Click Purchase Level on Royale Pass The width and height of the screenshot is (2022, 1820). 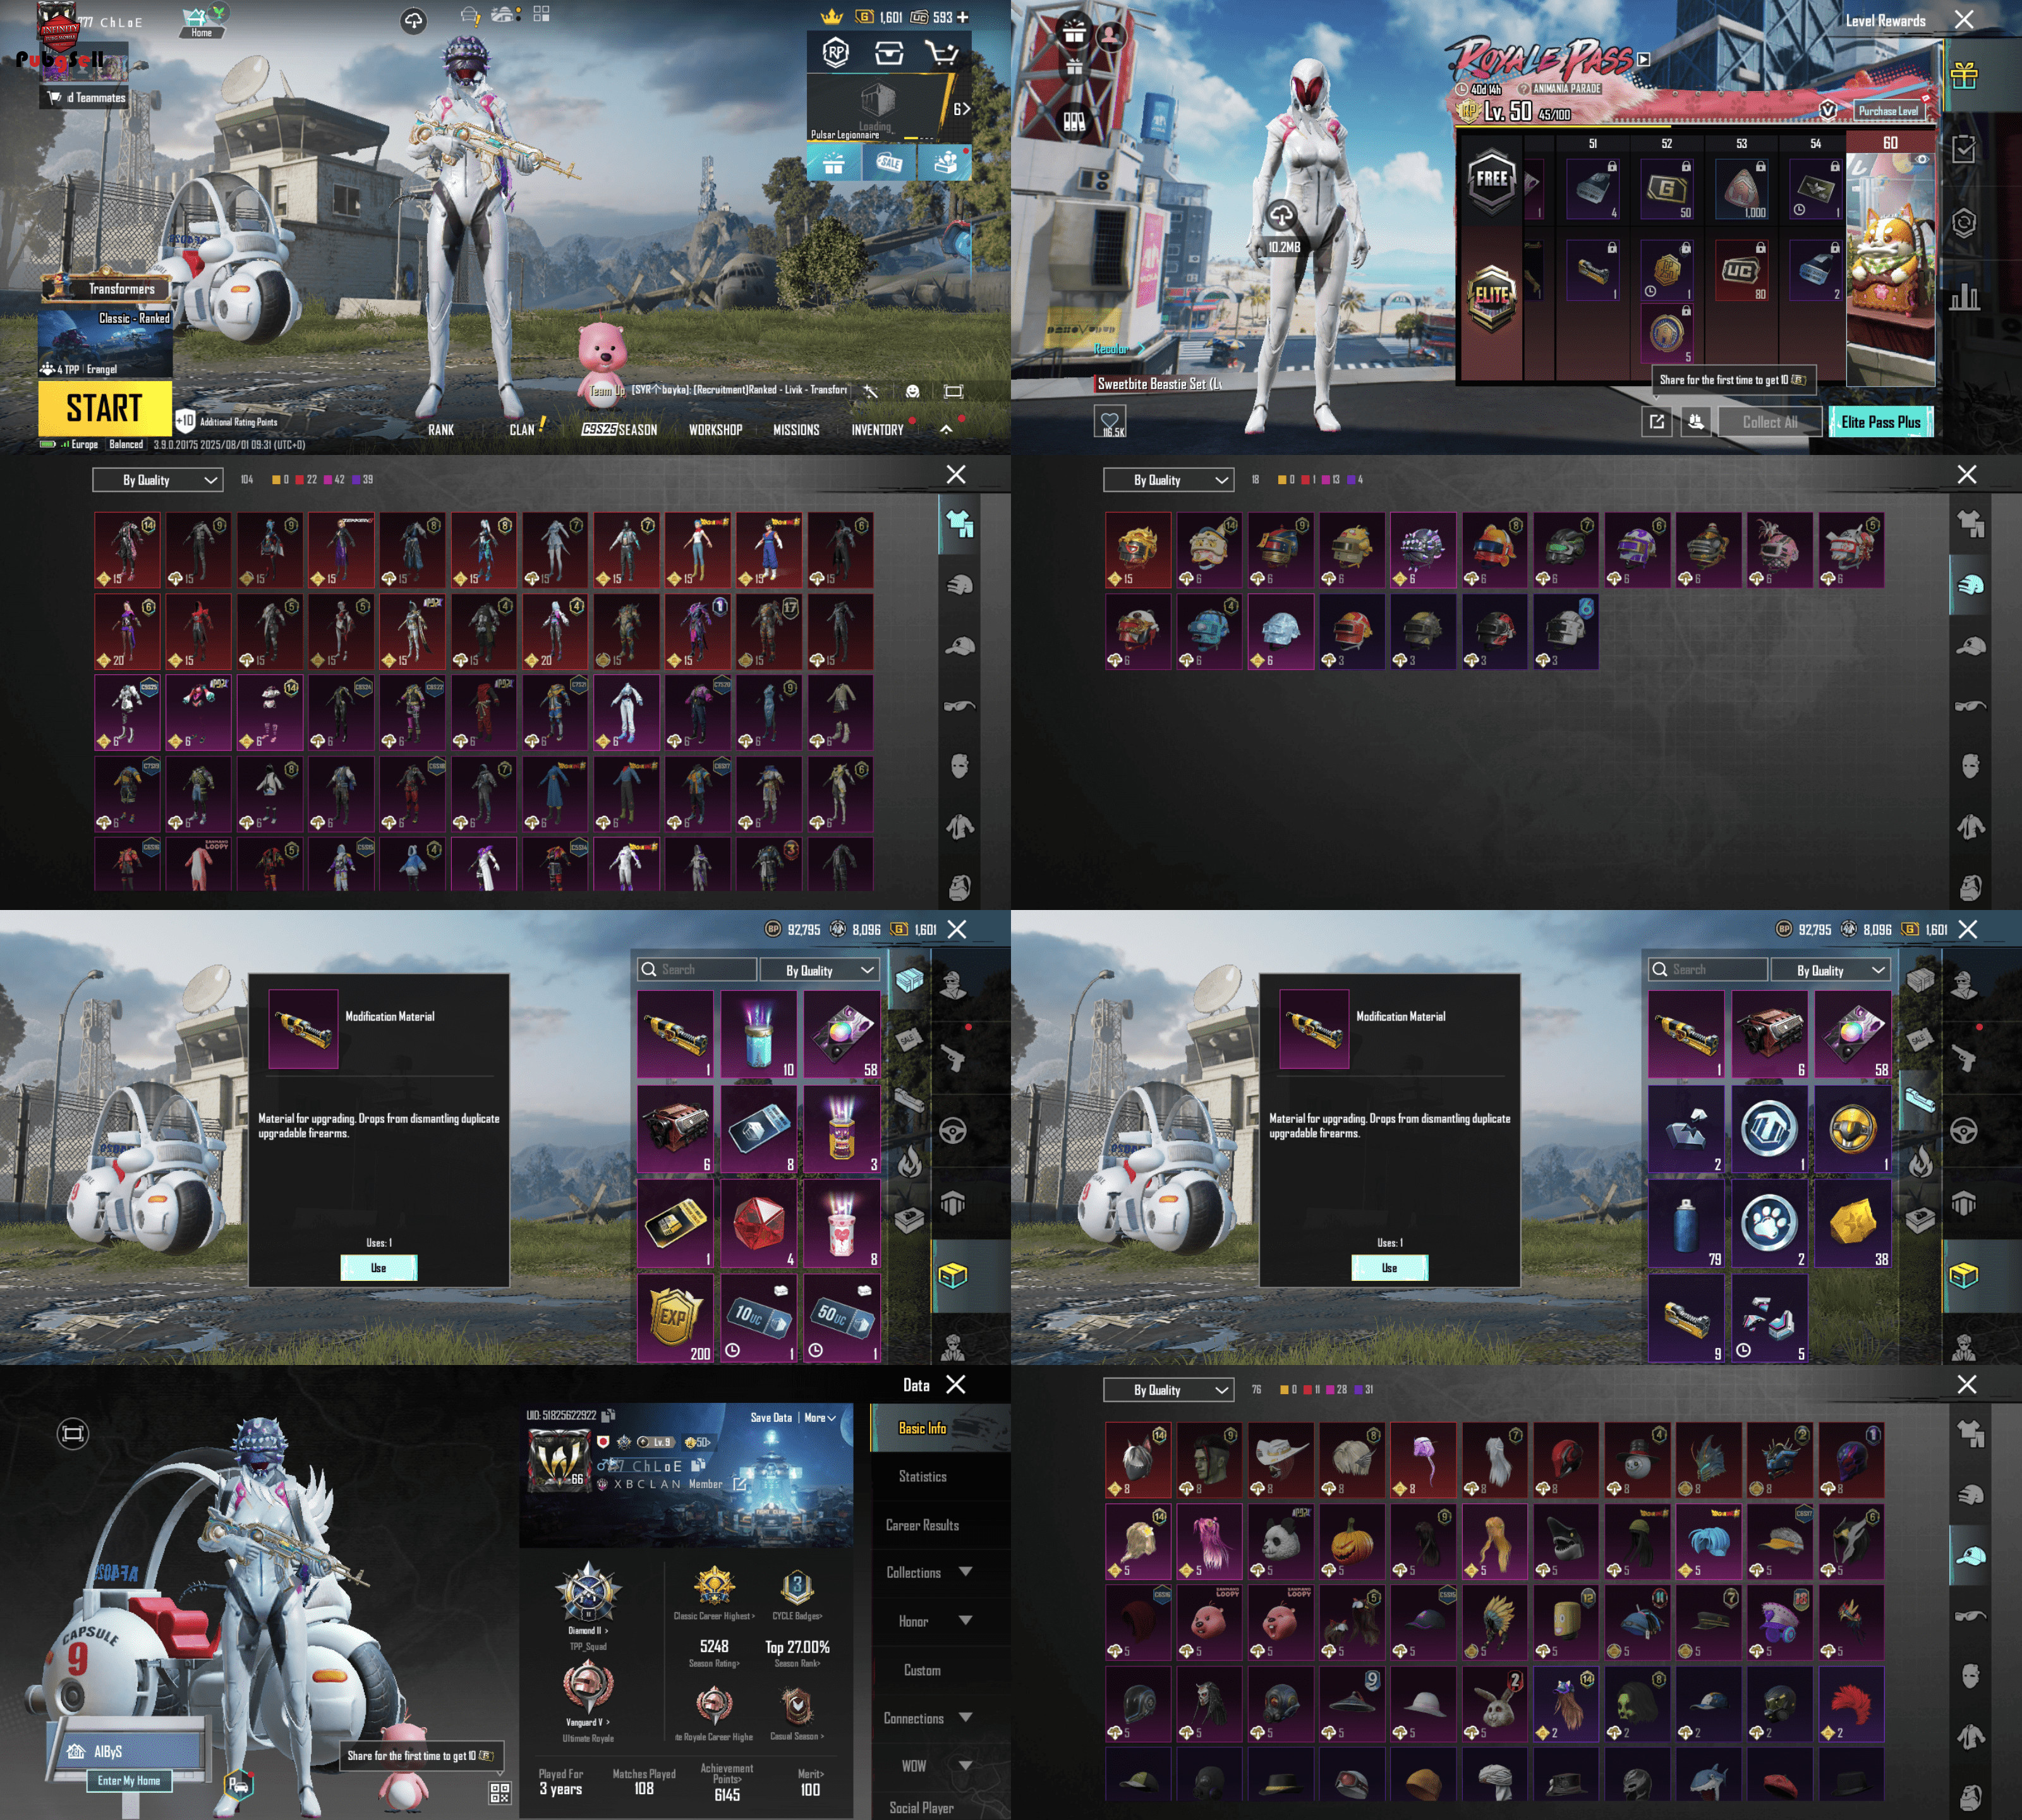coord(1888,111)
